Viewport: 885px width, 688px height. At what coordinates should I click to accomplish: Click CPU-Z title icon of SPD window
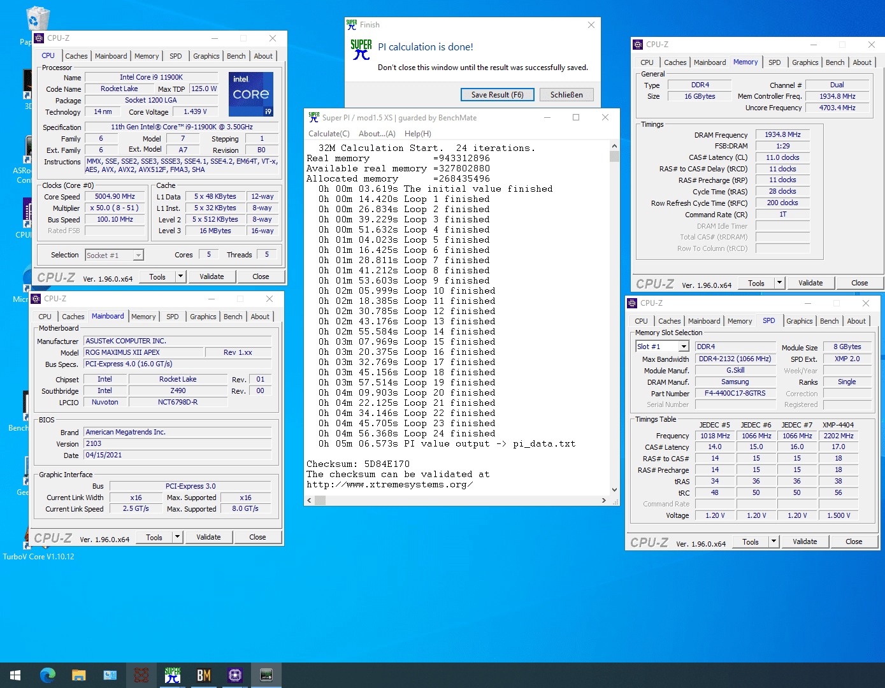point(632,303)
